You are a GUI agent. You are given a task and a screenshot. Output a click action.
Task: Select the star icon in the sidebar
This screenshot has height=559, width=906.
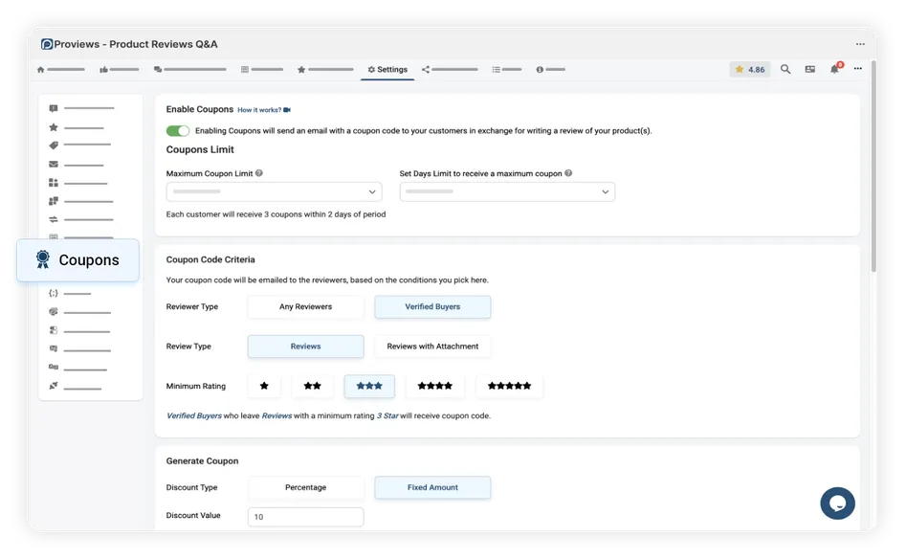point(55,126)
